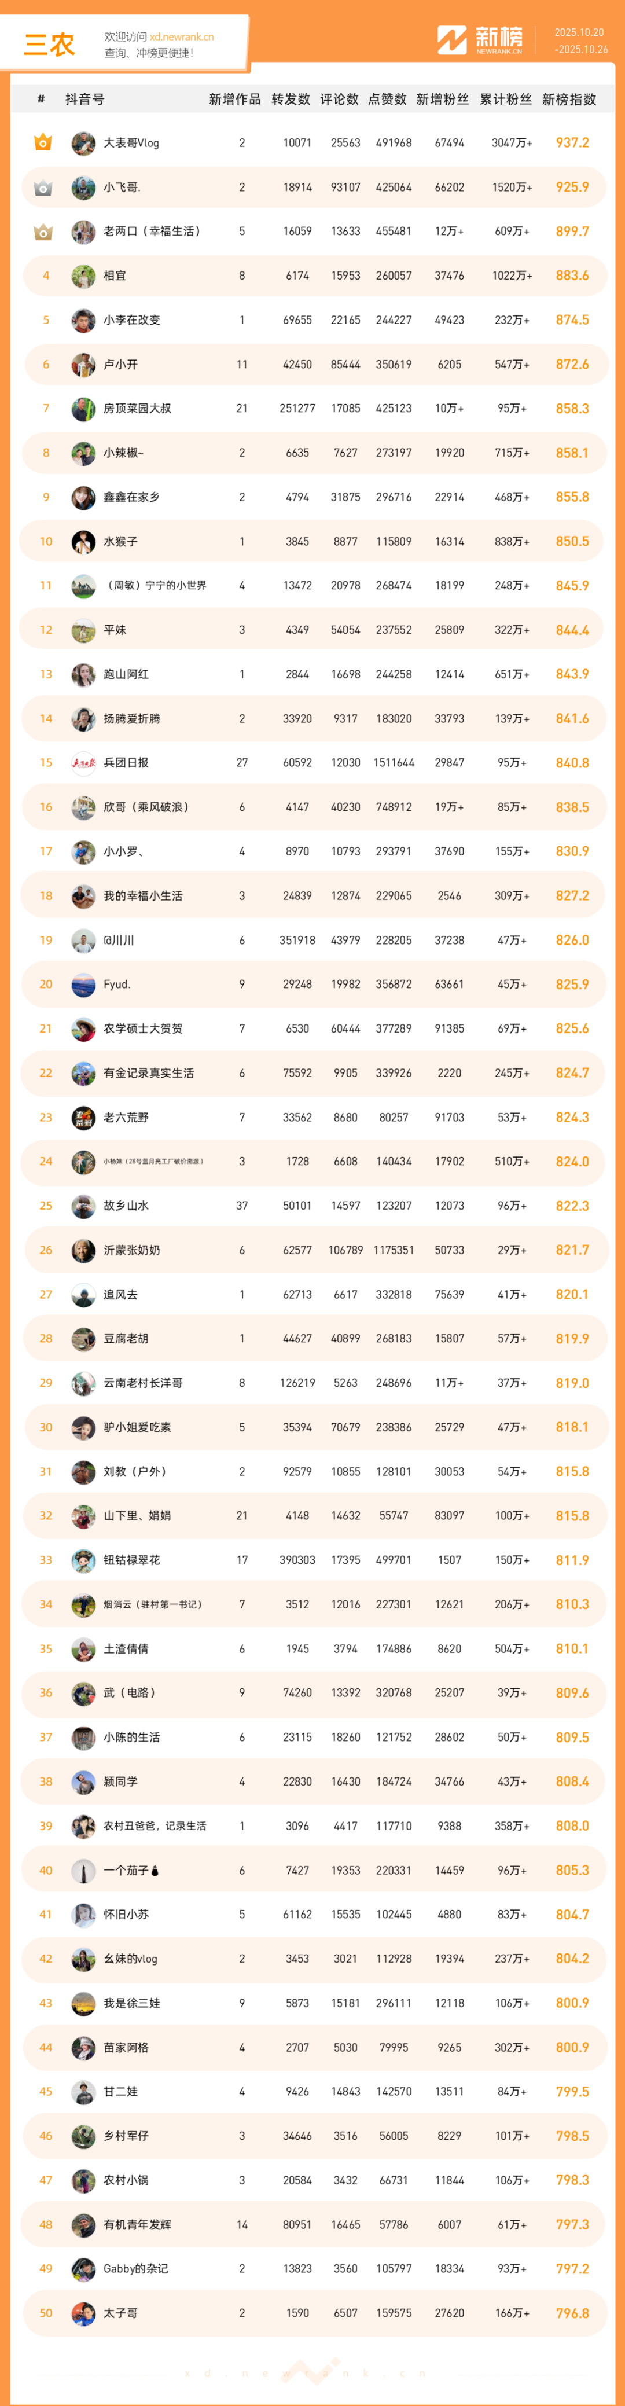
Task: Click the date range 2025.10.20-2025.10.26
Action: pos(579,40)
